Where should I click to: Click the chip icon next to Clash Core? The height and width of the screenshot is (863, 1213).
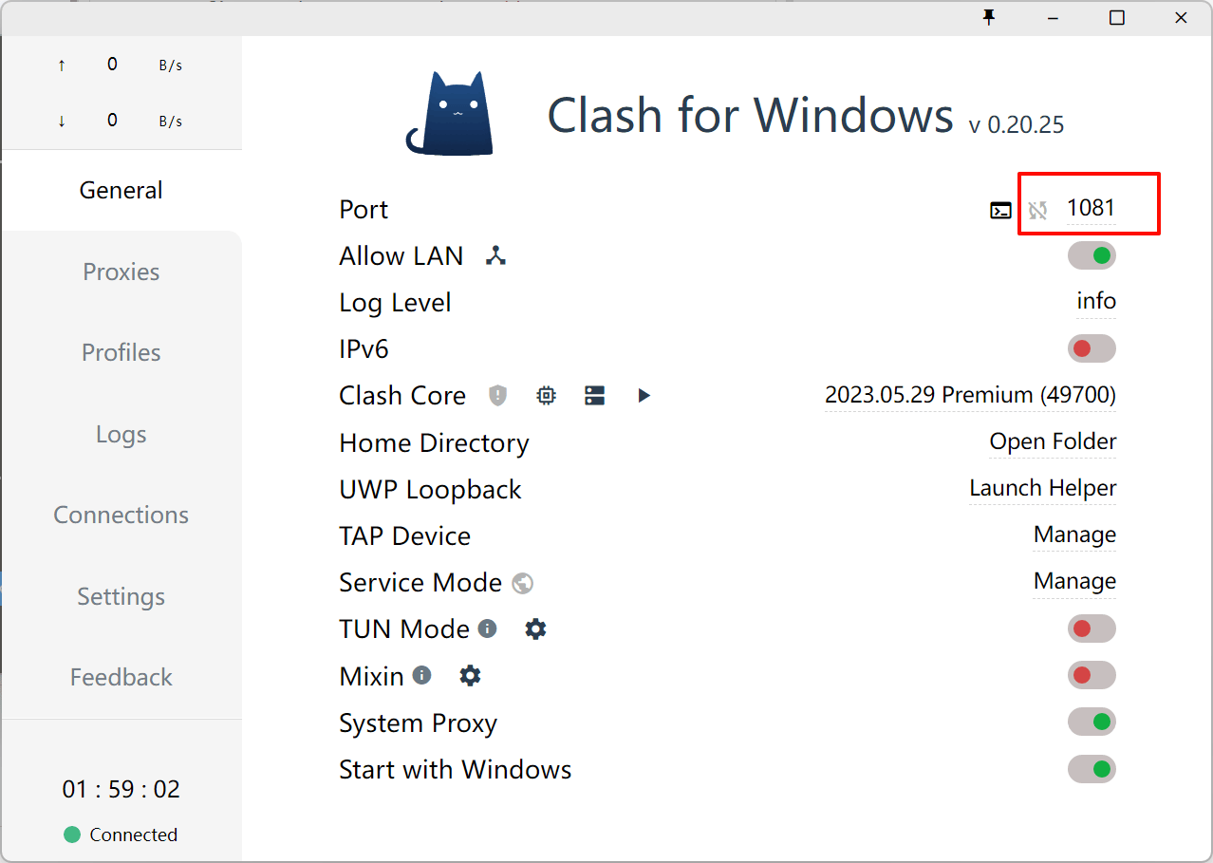[546, 396]
